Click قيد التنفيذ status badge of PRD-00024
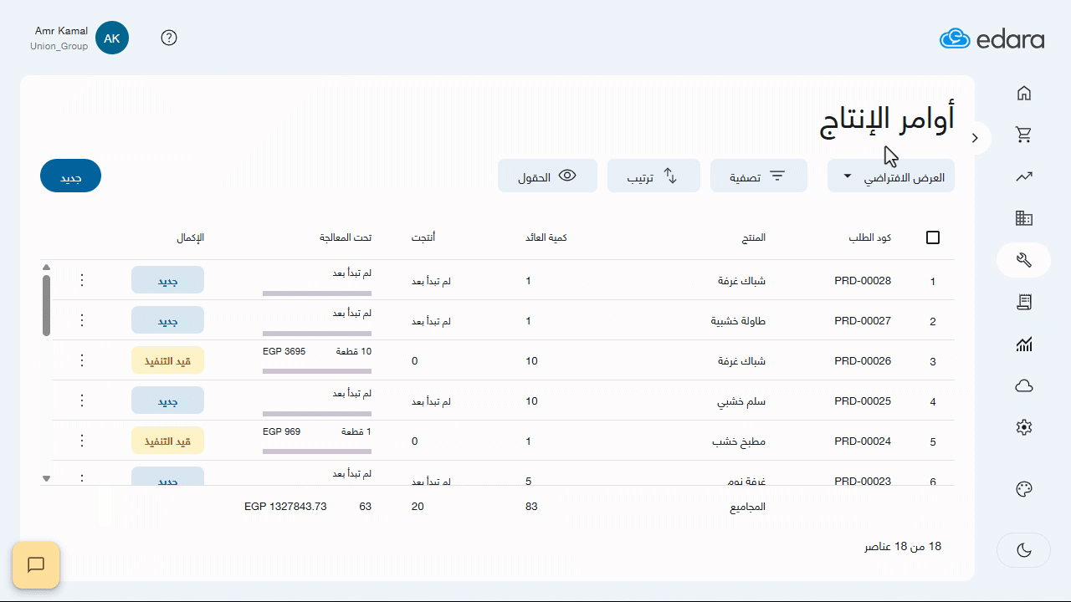The height and width of the screenshot is (602, 1071). pos(167,441)
